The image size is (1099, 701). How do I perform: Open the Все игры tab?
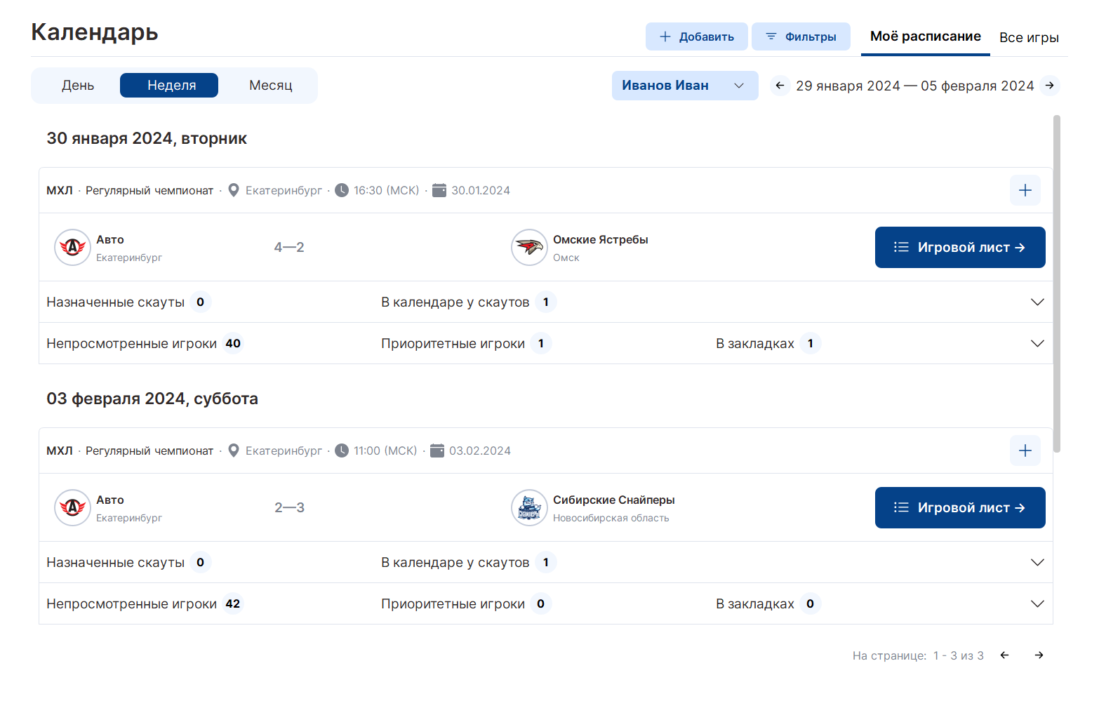[x=1029, y=37]
